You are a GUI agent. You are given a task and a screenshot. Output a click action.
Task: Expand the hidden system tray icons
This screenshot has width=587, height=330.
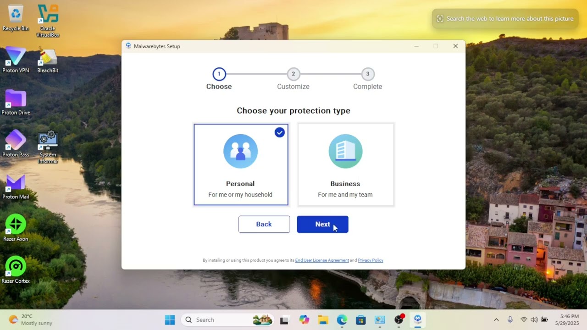496,320
